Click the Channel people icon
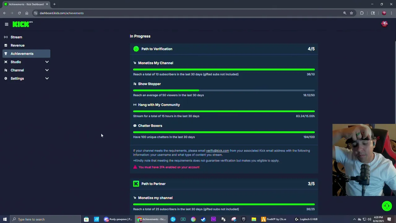 (6, 70)
